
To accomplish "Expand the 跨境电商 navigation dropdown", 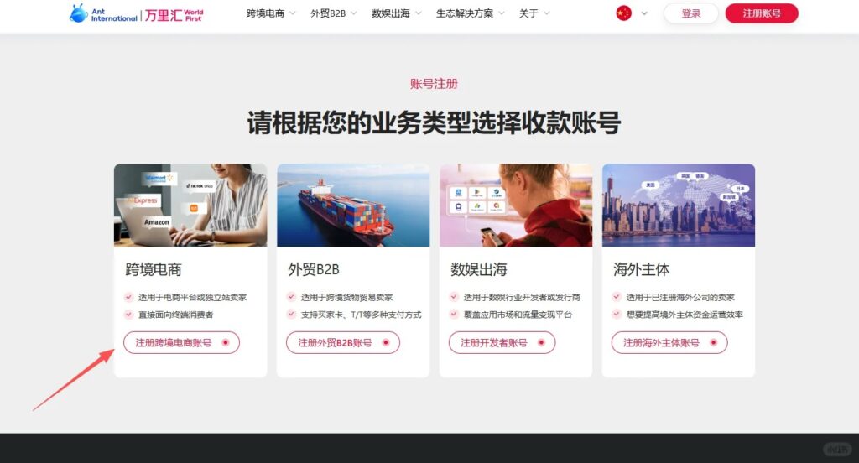I will [x=271, y=13].
